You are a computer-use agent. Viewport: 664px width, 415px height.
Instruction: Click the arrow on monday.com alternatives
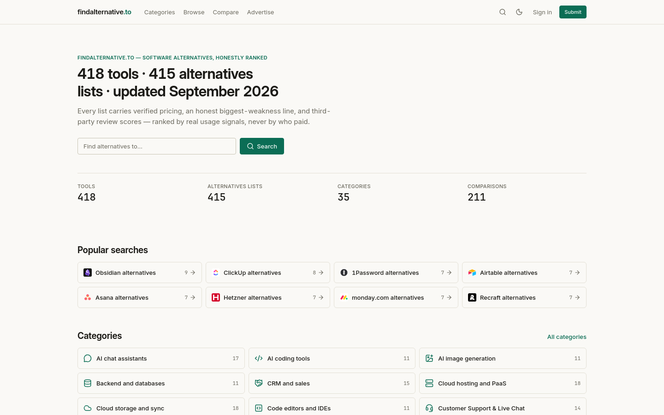click(x=449, y=297)
